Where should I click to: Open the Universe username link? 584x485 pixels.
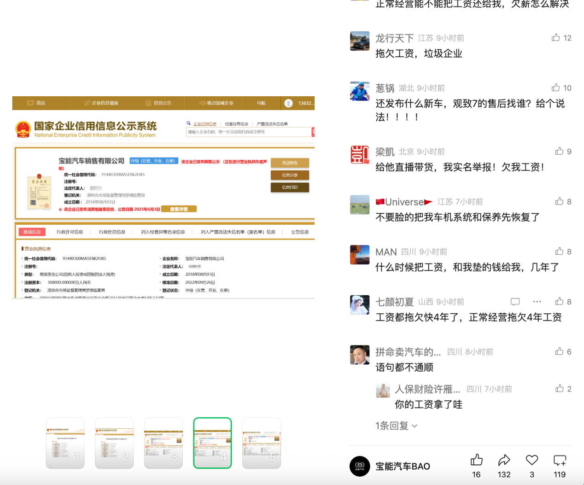(x=404, y=202)
